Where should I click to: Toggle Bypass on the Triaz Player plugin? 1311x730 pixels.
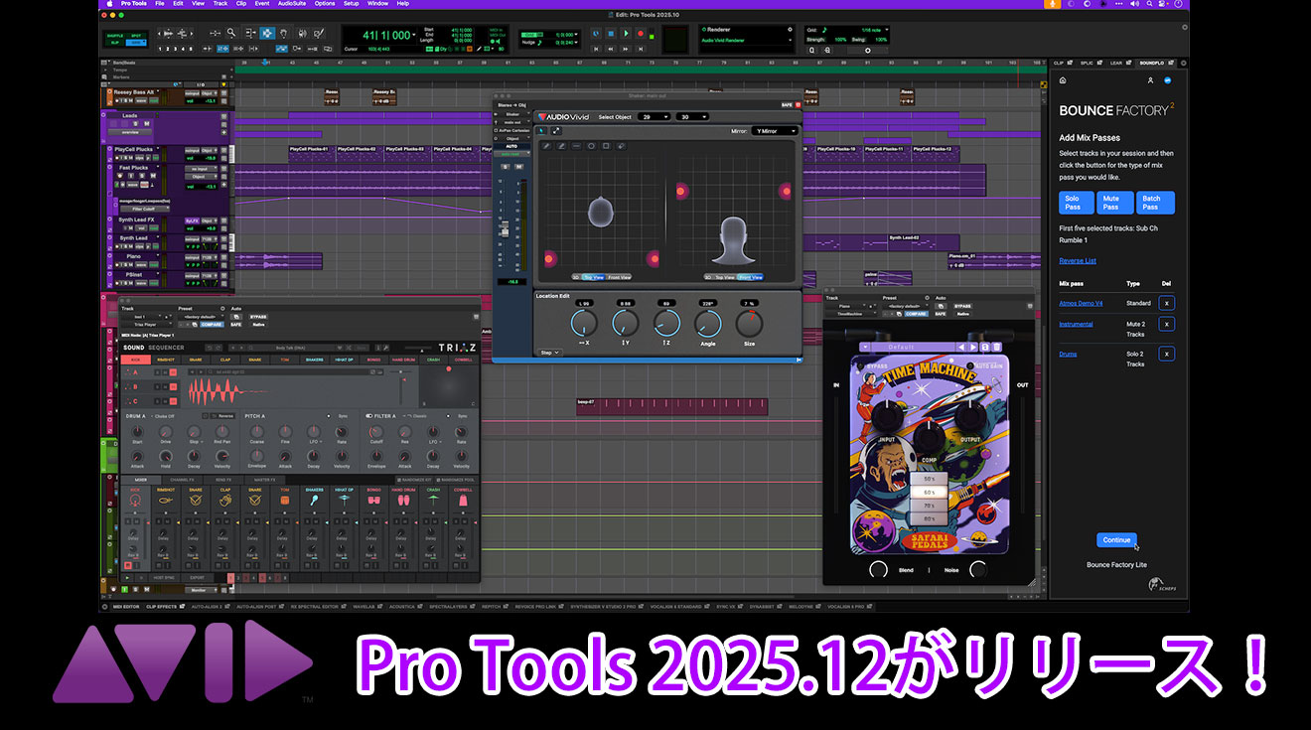point(258,315)
